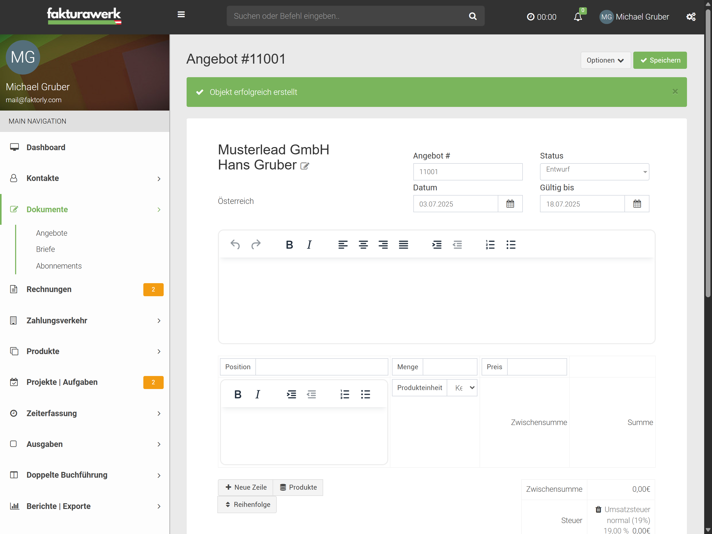The width and height of the screenshot is (712, 534).
Task: Open Projekte | Aufgaben section
Action: click(x=85, y=382)
